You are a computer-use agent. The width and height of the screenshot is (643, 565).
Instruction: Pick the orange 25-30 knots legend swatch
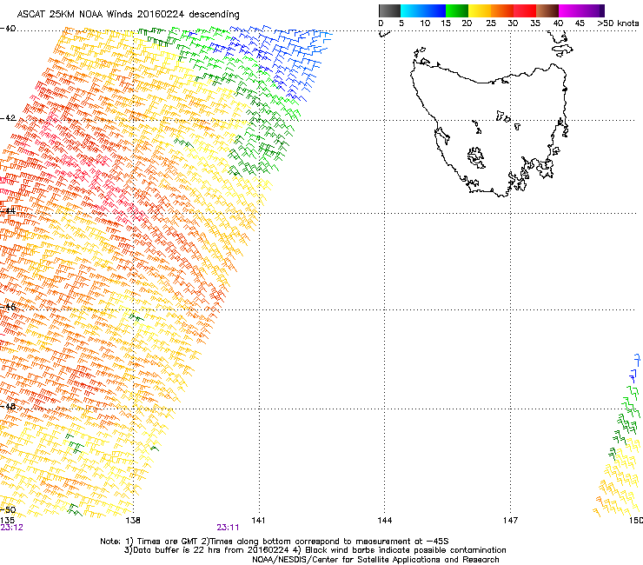(502, 10)
